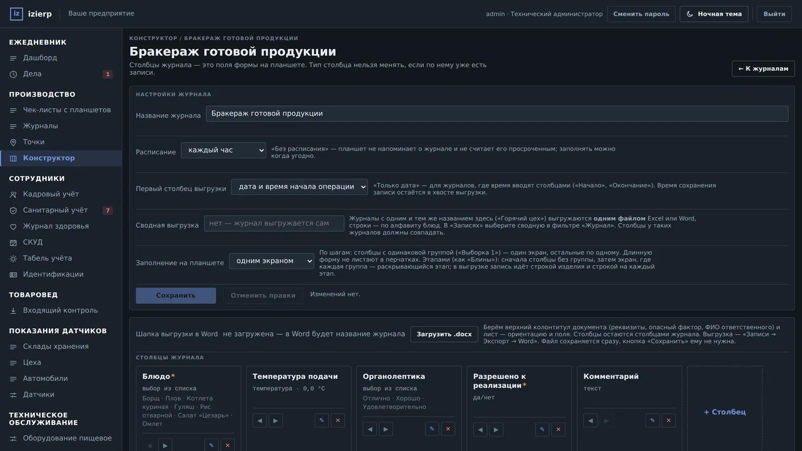Edit the Разрешено к реализации column
Image resolution: width=802 pixels, height=451 pixels.
(x=542, y=429)
